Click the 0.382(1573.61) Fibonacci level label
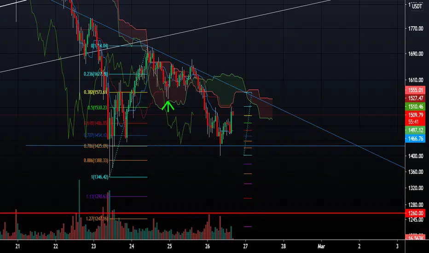 coord(96,92)
